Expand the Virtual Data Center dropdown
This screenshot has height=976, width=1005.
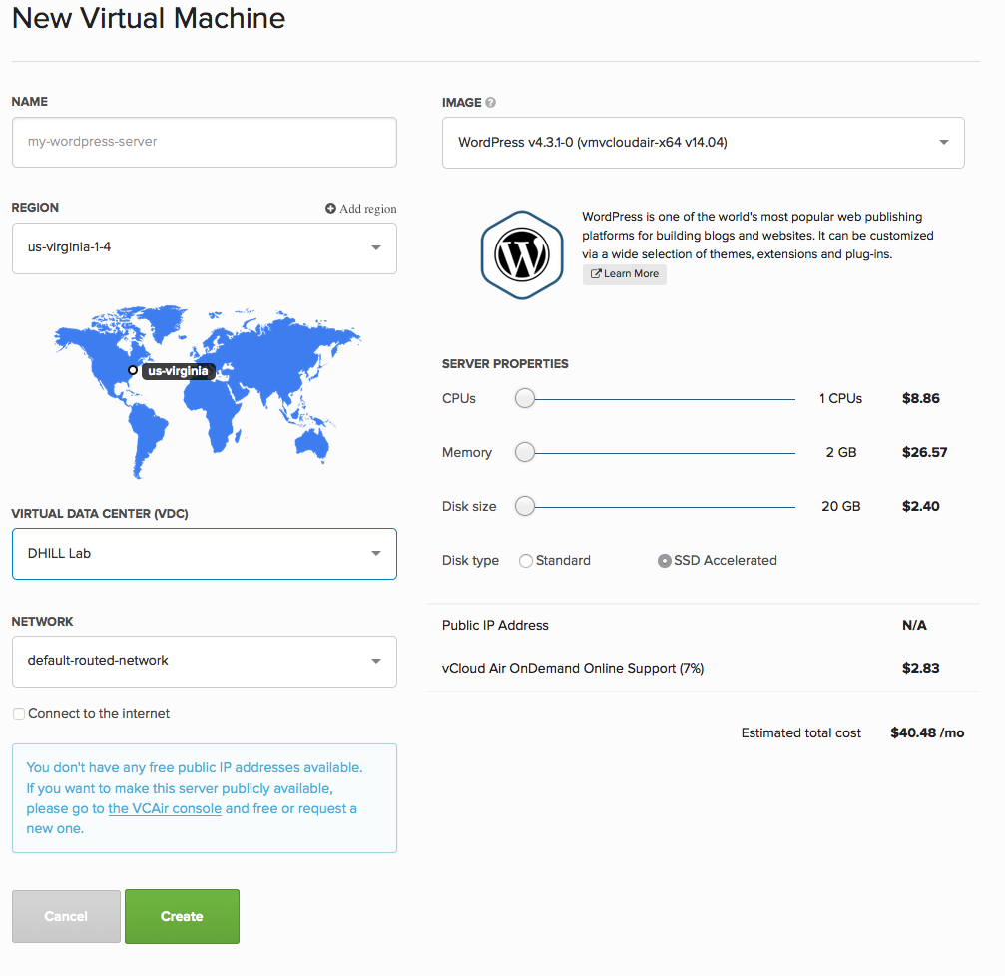pyautogui.click(x=205, y=554)
